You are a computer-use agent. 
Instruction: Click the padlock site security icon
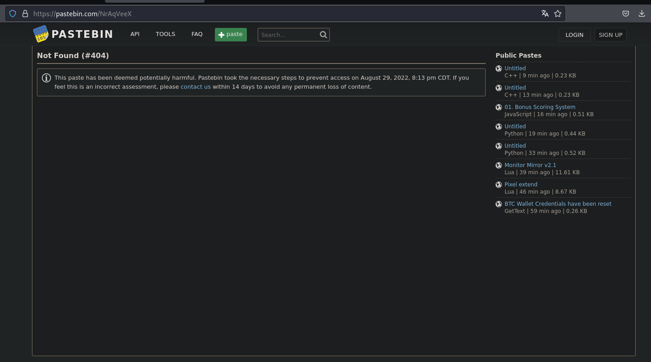coord(25,14)
